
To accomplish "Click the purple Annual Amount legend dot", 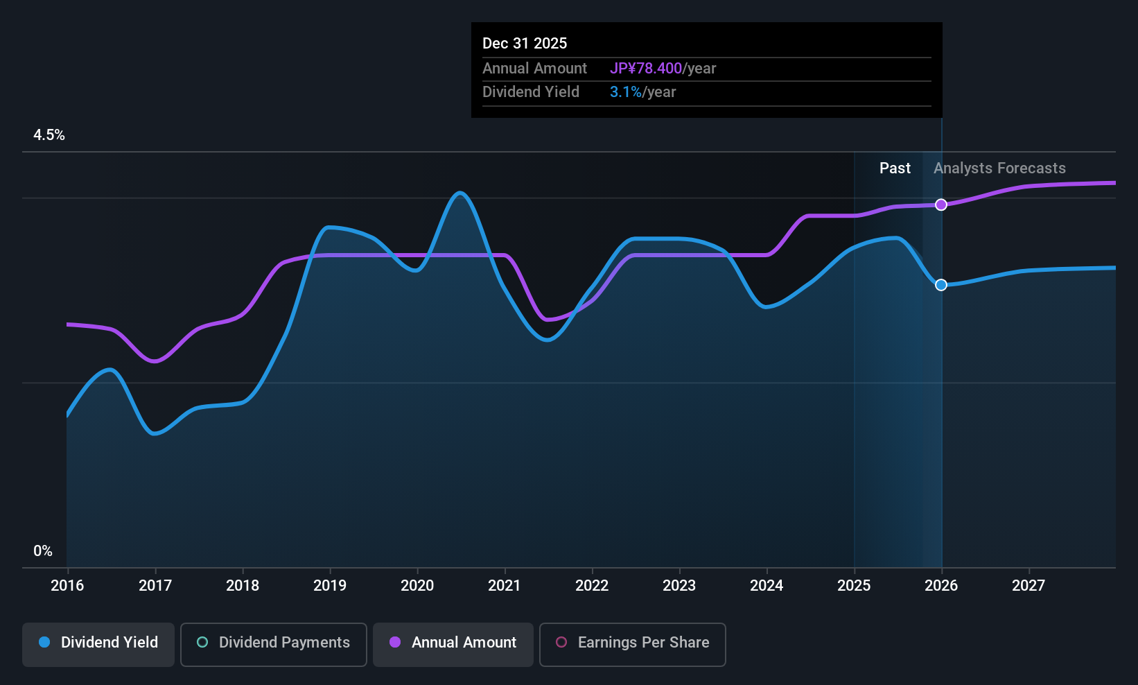I will [395, 642].
